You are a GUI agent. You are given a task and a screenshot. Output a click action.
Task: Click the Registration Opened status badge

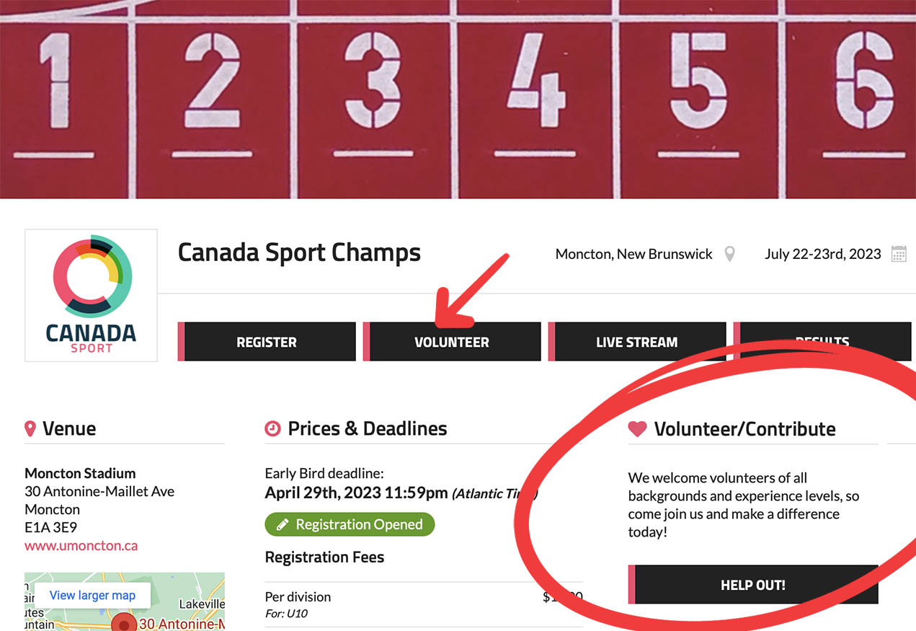pos(350,524)
